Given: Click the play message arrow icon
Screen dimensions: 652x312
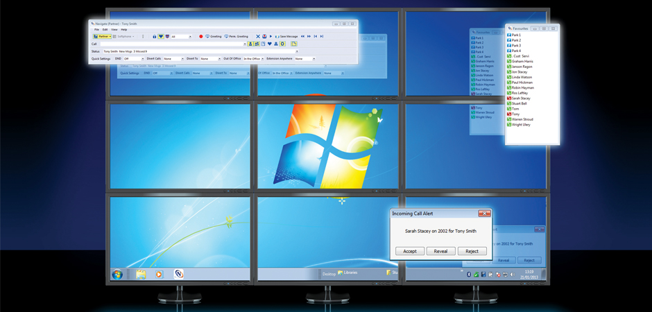Looking at the screenshot, I should click(x=271, y=36).
